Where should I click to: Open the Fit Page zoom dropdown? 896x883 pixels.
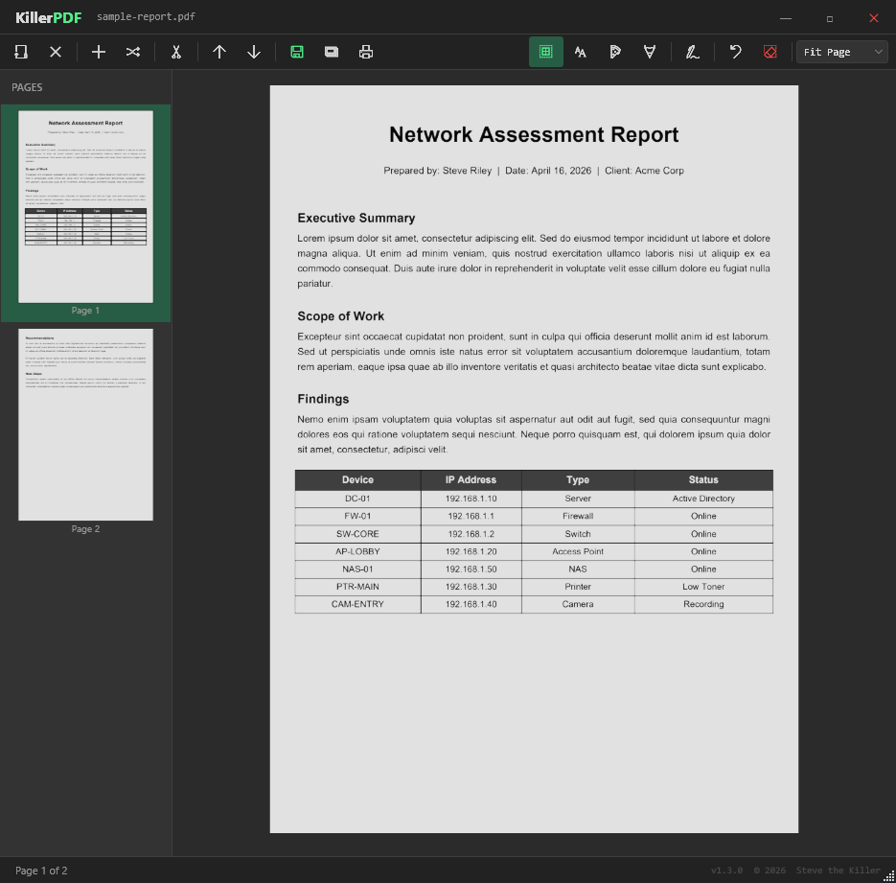(842, 52)
